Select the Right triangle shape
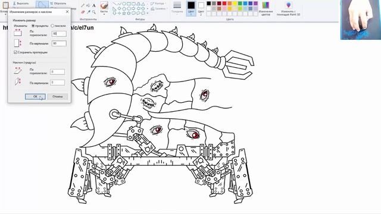The width and height of the screenshot is (381, 214). pos(114,9)
